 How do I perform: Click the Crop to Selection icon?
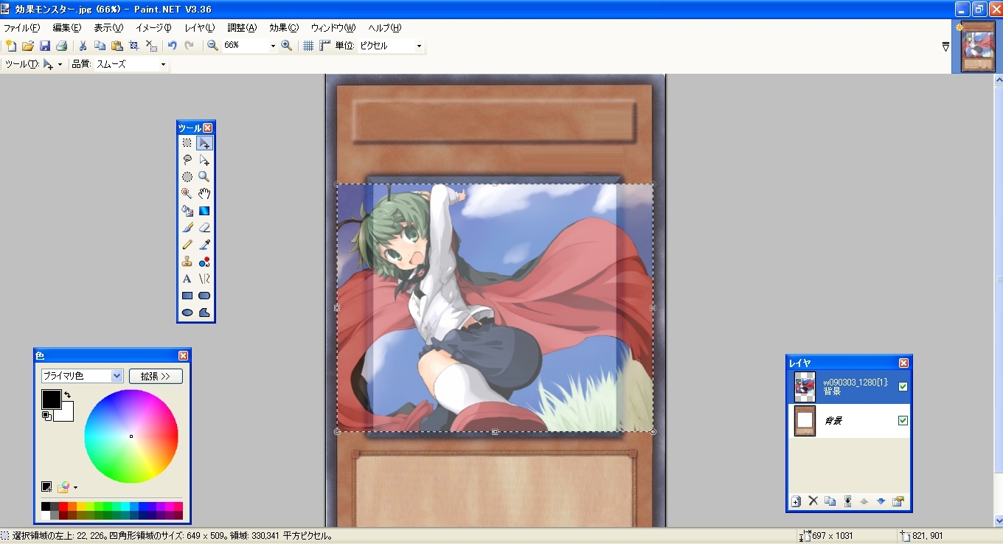pos(134,46)
